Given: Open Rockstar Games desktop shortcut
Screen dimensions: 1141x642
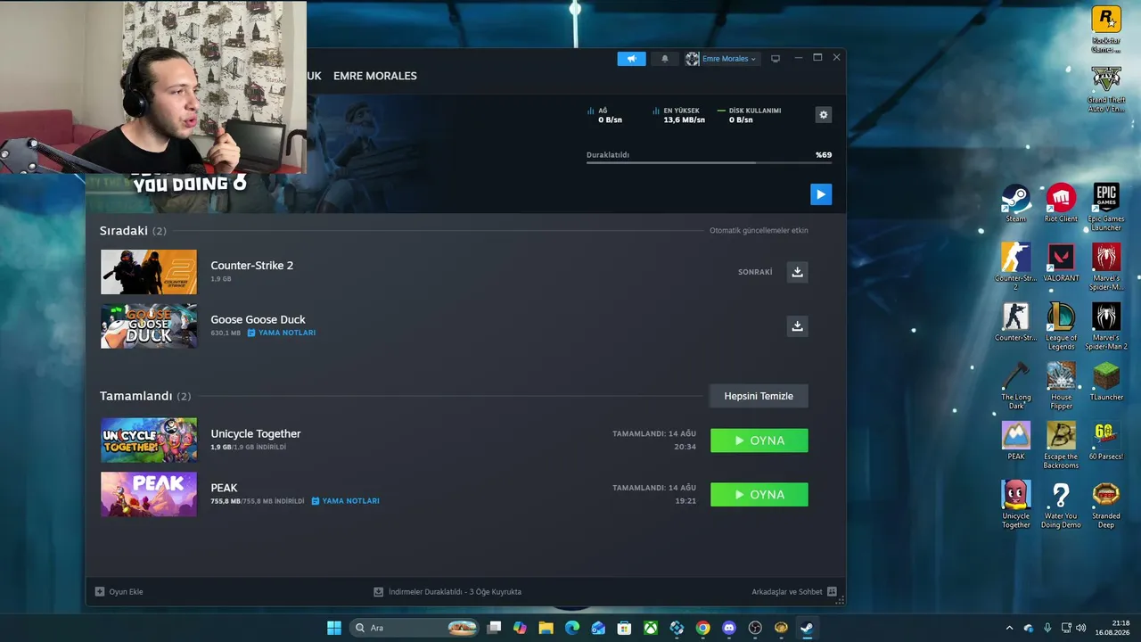Looking at the screenshot, I should 1106,29.
